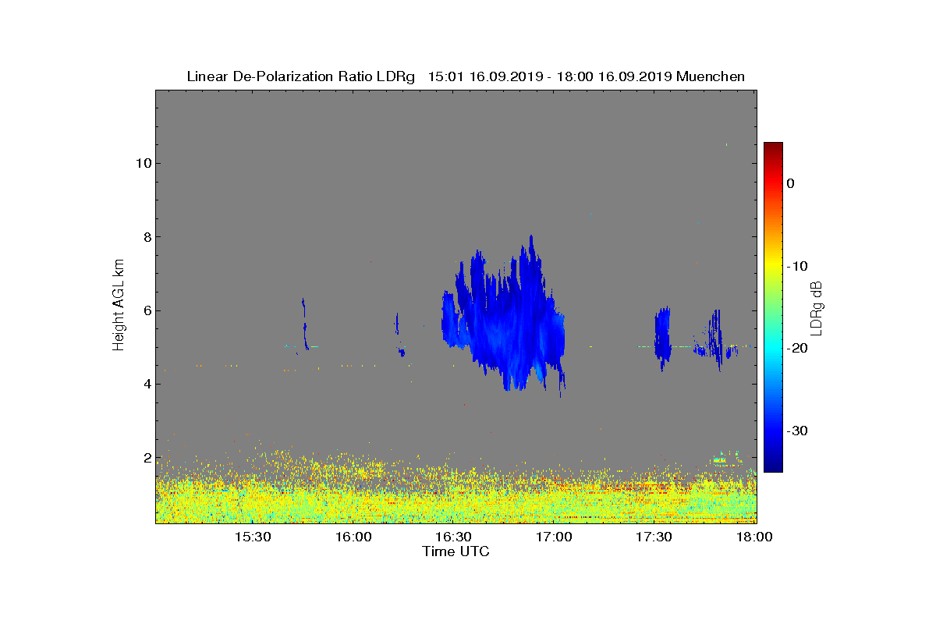
Task: Click the 17:00 time tick label
Action: pos(554,537)
